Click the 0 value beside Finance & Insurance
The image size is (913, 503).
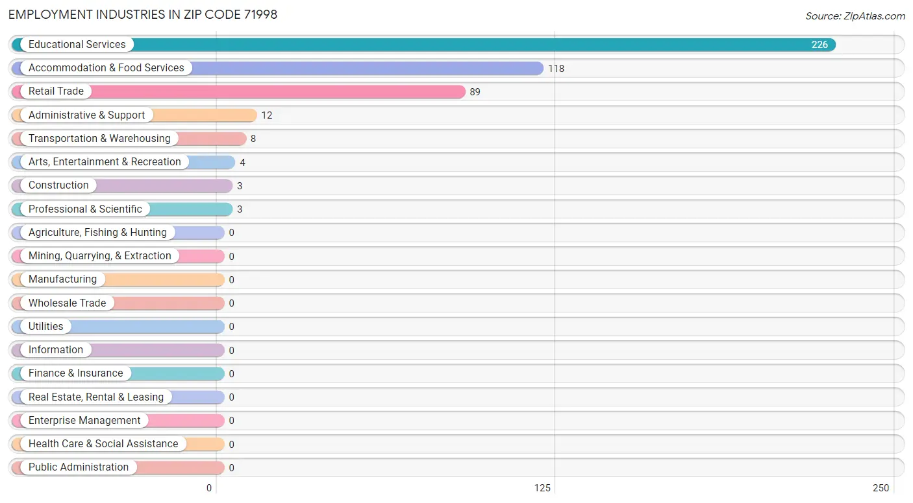click(x=231, y=374)
